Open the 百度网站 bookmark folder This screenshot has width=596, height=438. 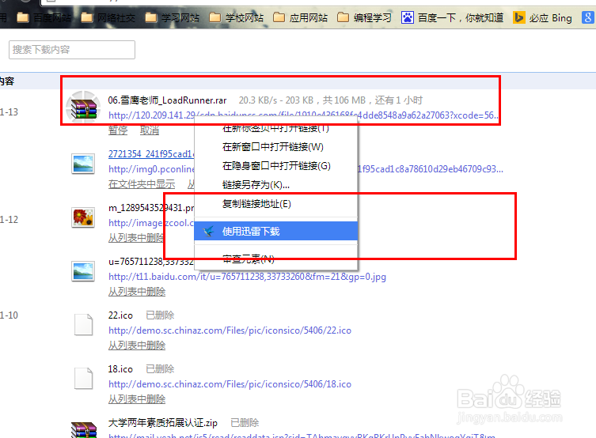coord(44,18)
